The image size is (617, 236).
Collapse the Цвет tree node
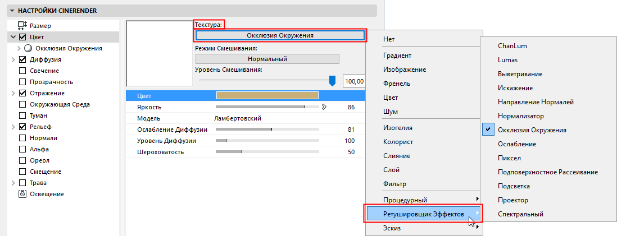pyautogui.click(x=13, y=37)
